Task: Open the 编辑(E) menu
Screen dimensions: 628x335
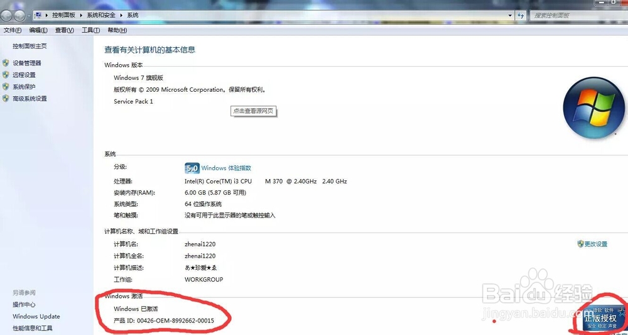Action: [38, 30]
